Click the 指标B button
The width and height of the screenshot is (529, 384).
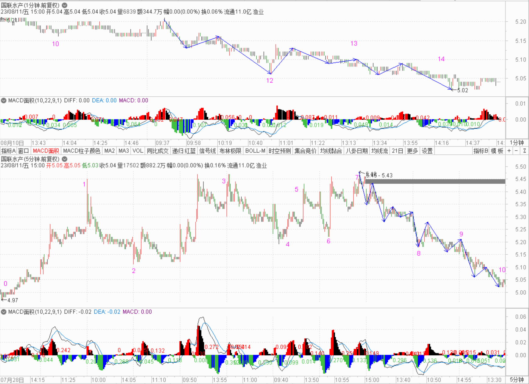pos(481,151)
